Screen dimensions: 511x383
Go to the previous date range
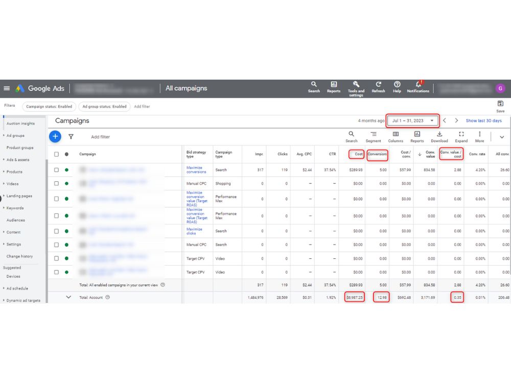445,121
